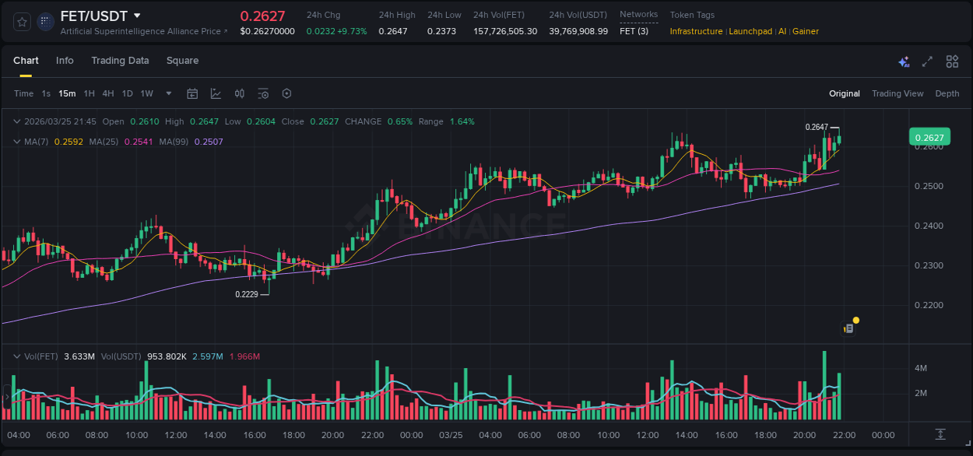
Task: Open the Gainer token tag link
Action: (x=806, y=31)
